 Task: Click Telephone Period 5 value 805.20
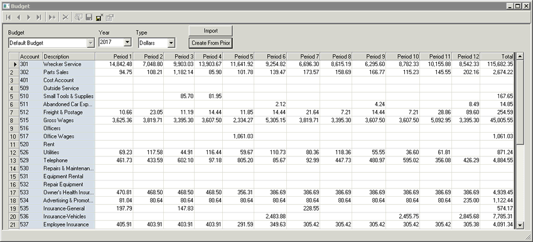coord(239,160)
